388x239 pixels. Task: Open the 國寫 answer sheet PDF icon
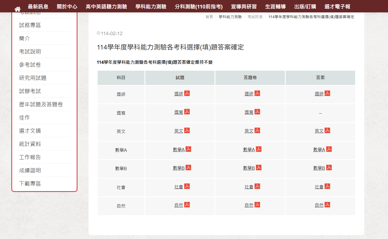[x=257, y=112]
